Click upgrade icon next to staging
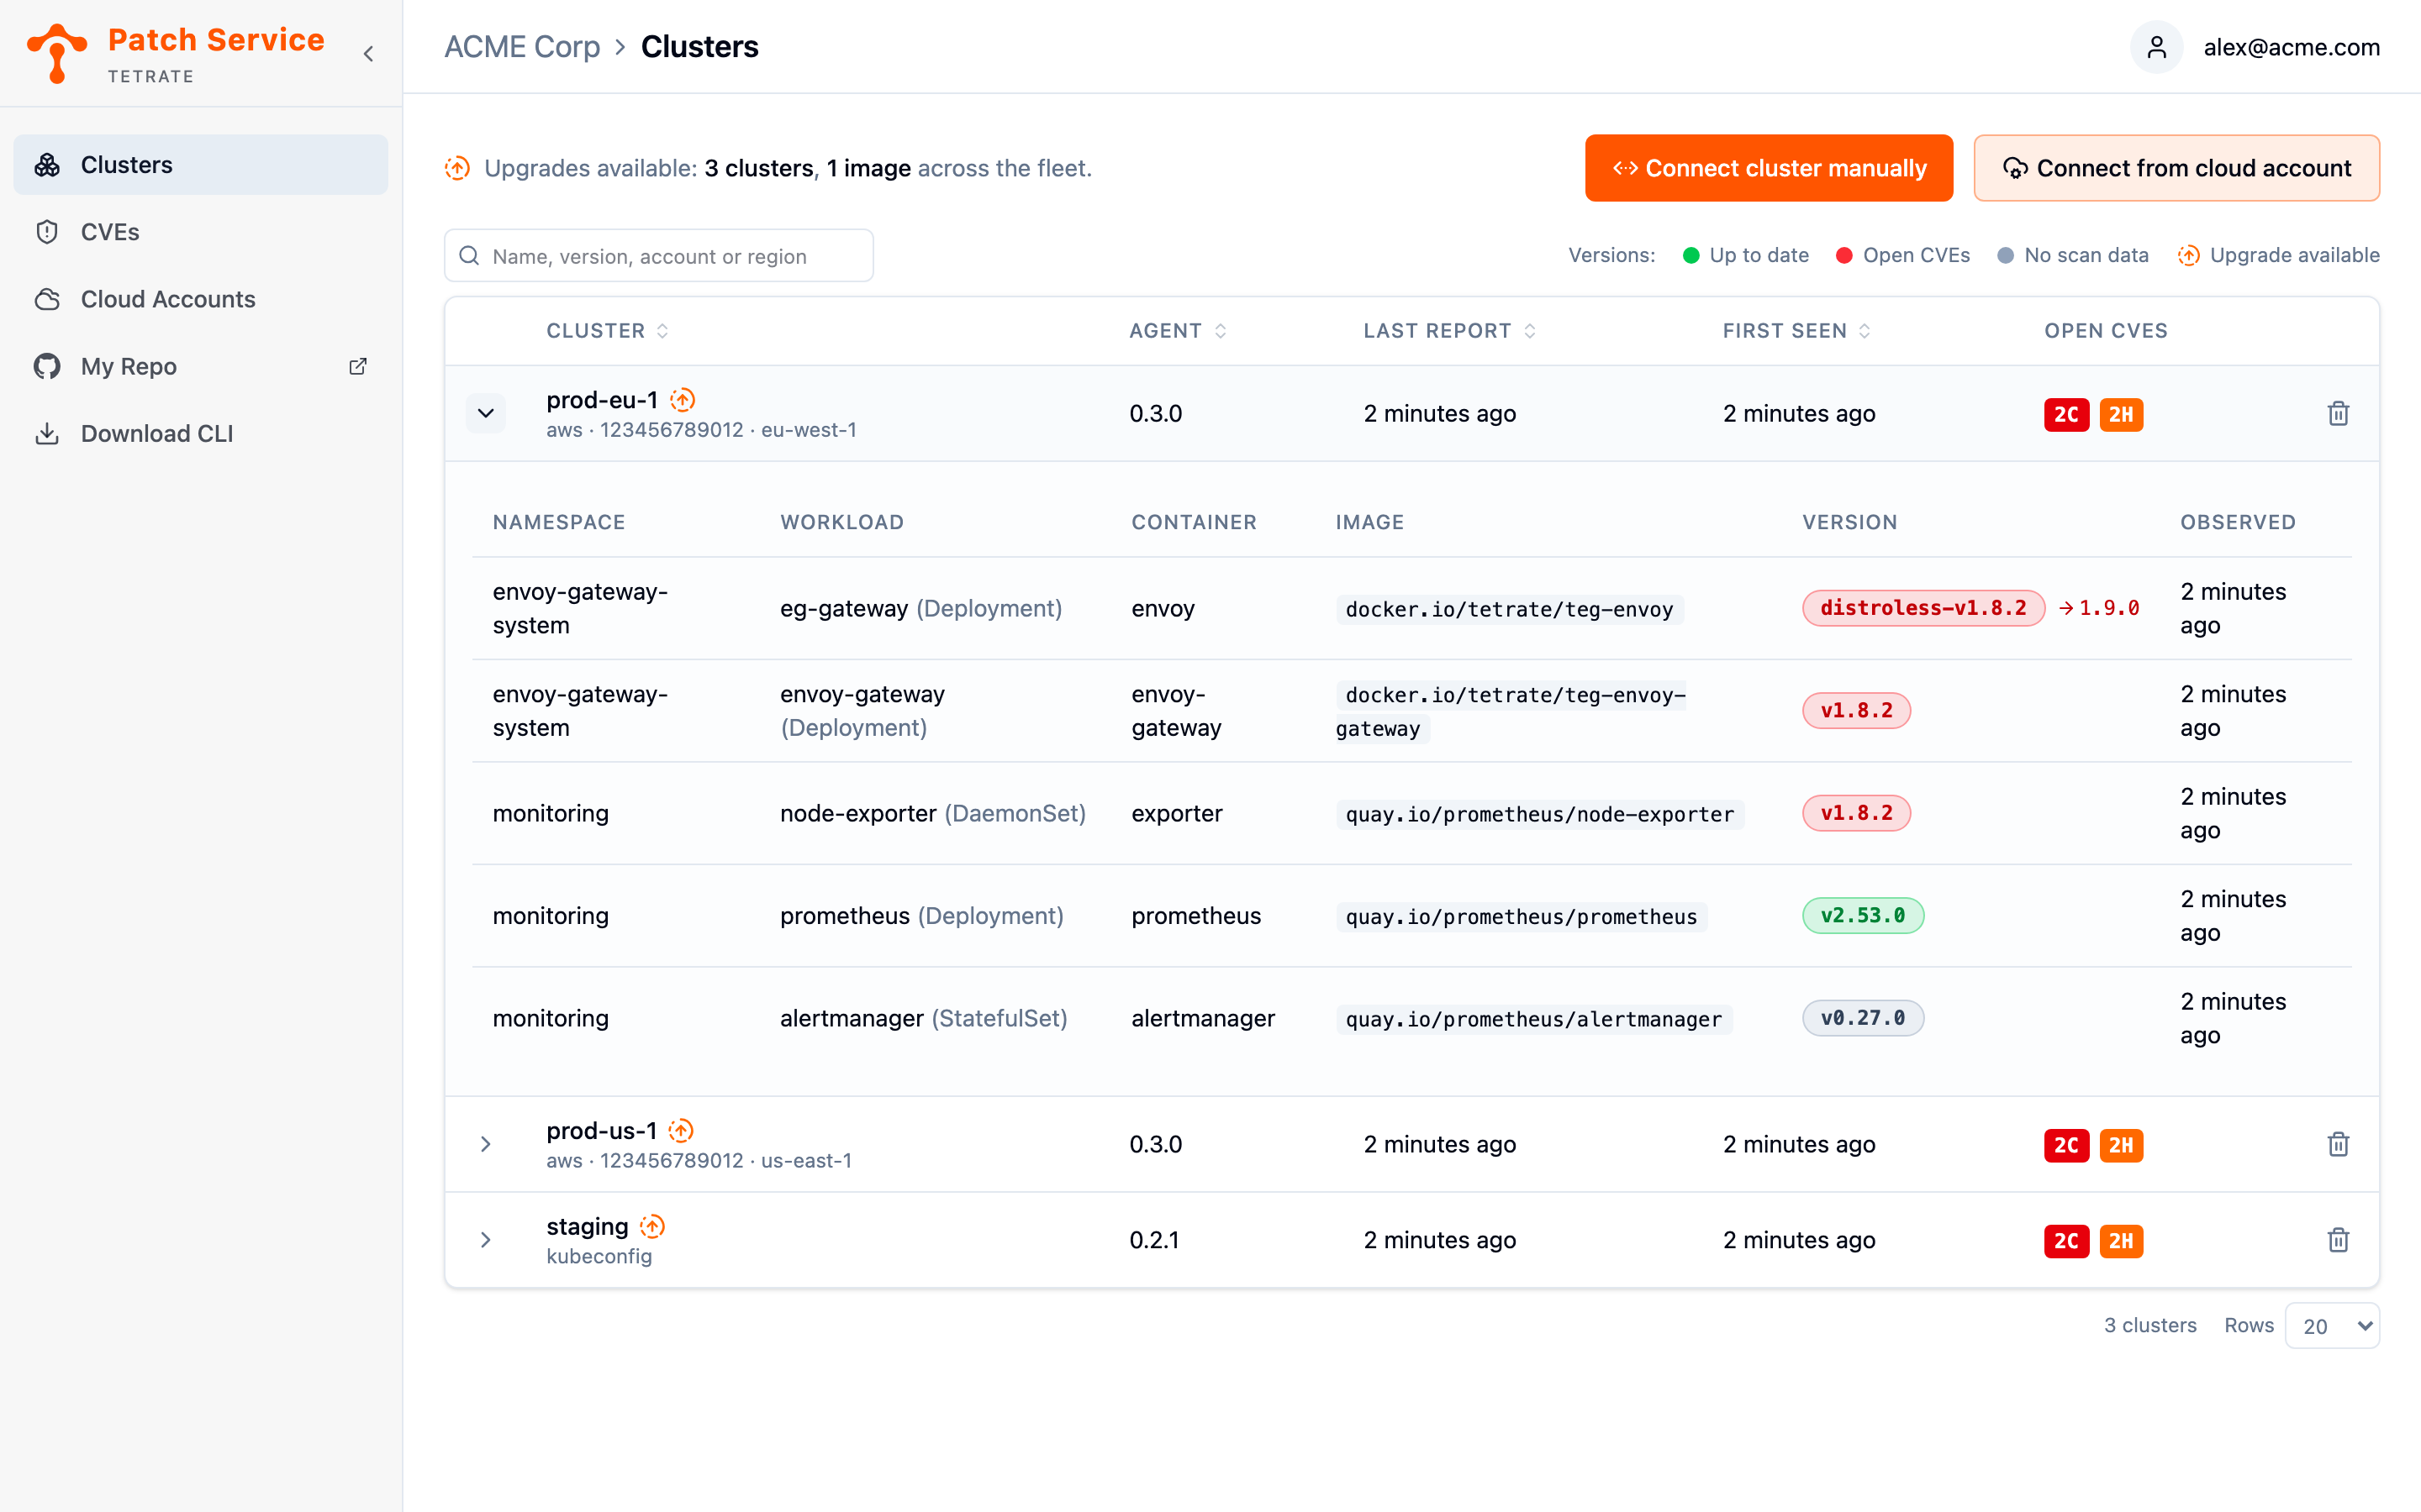 pyautogui.click(x=652, y=1227)
